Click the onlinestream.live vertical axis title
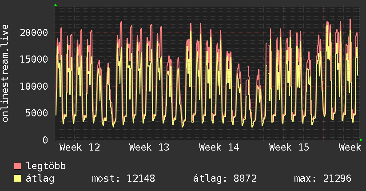Image resolution: width=366 pixels, height=191 pixels. pyautogui.click(x=5, y=73)
